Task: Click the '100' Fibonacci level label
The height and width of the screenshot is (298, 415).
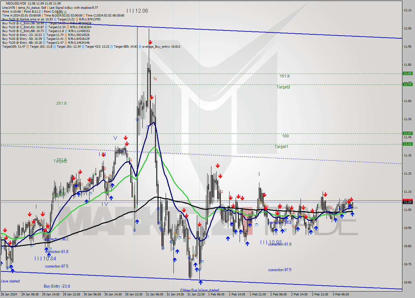Action: coord(285,136)
